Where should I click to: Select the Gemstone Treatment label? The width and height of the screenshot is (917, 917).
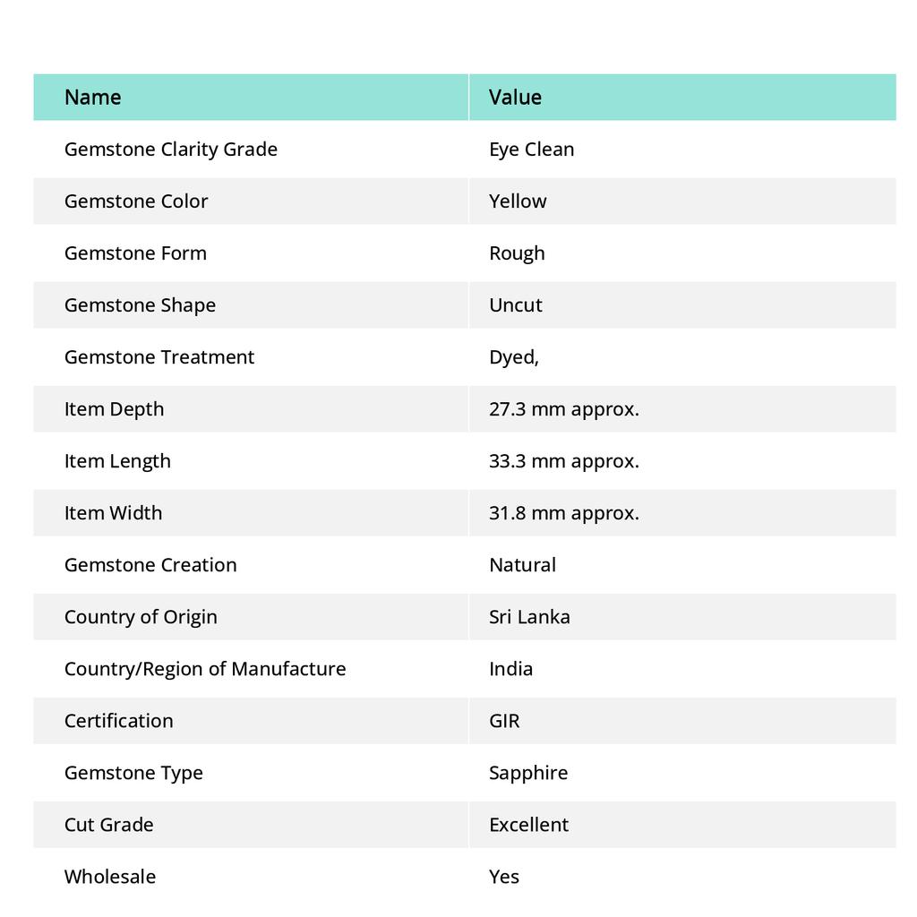(x=159, y=356)
